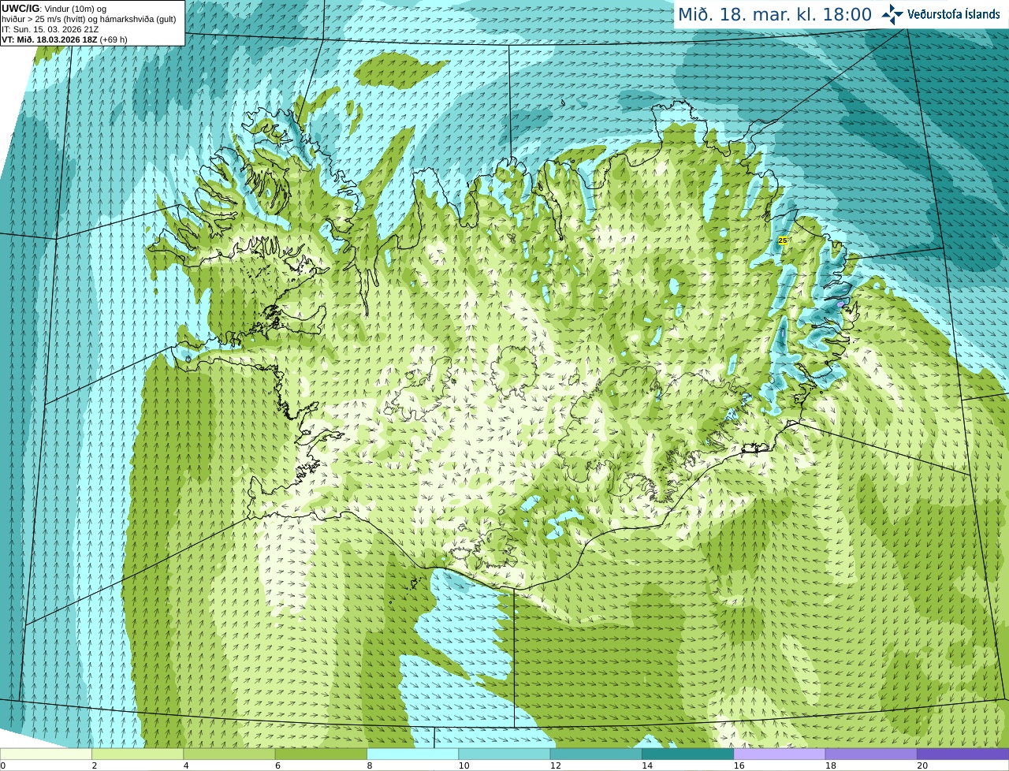Select the above-20 m/s dark violet legend swatch

[962, 754]
